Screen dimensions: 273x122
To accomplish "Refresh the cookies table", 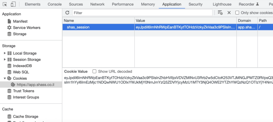I will [x=67, y=13].
